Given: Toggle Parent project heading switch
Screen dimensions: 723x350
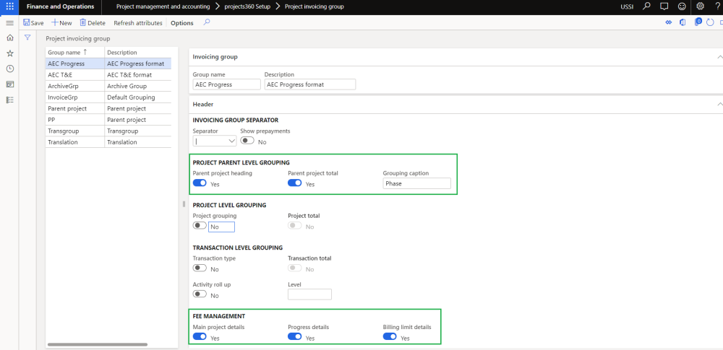Looking at the screenshot, I should click(200, 183).
